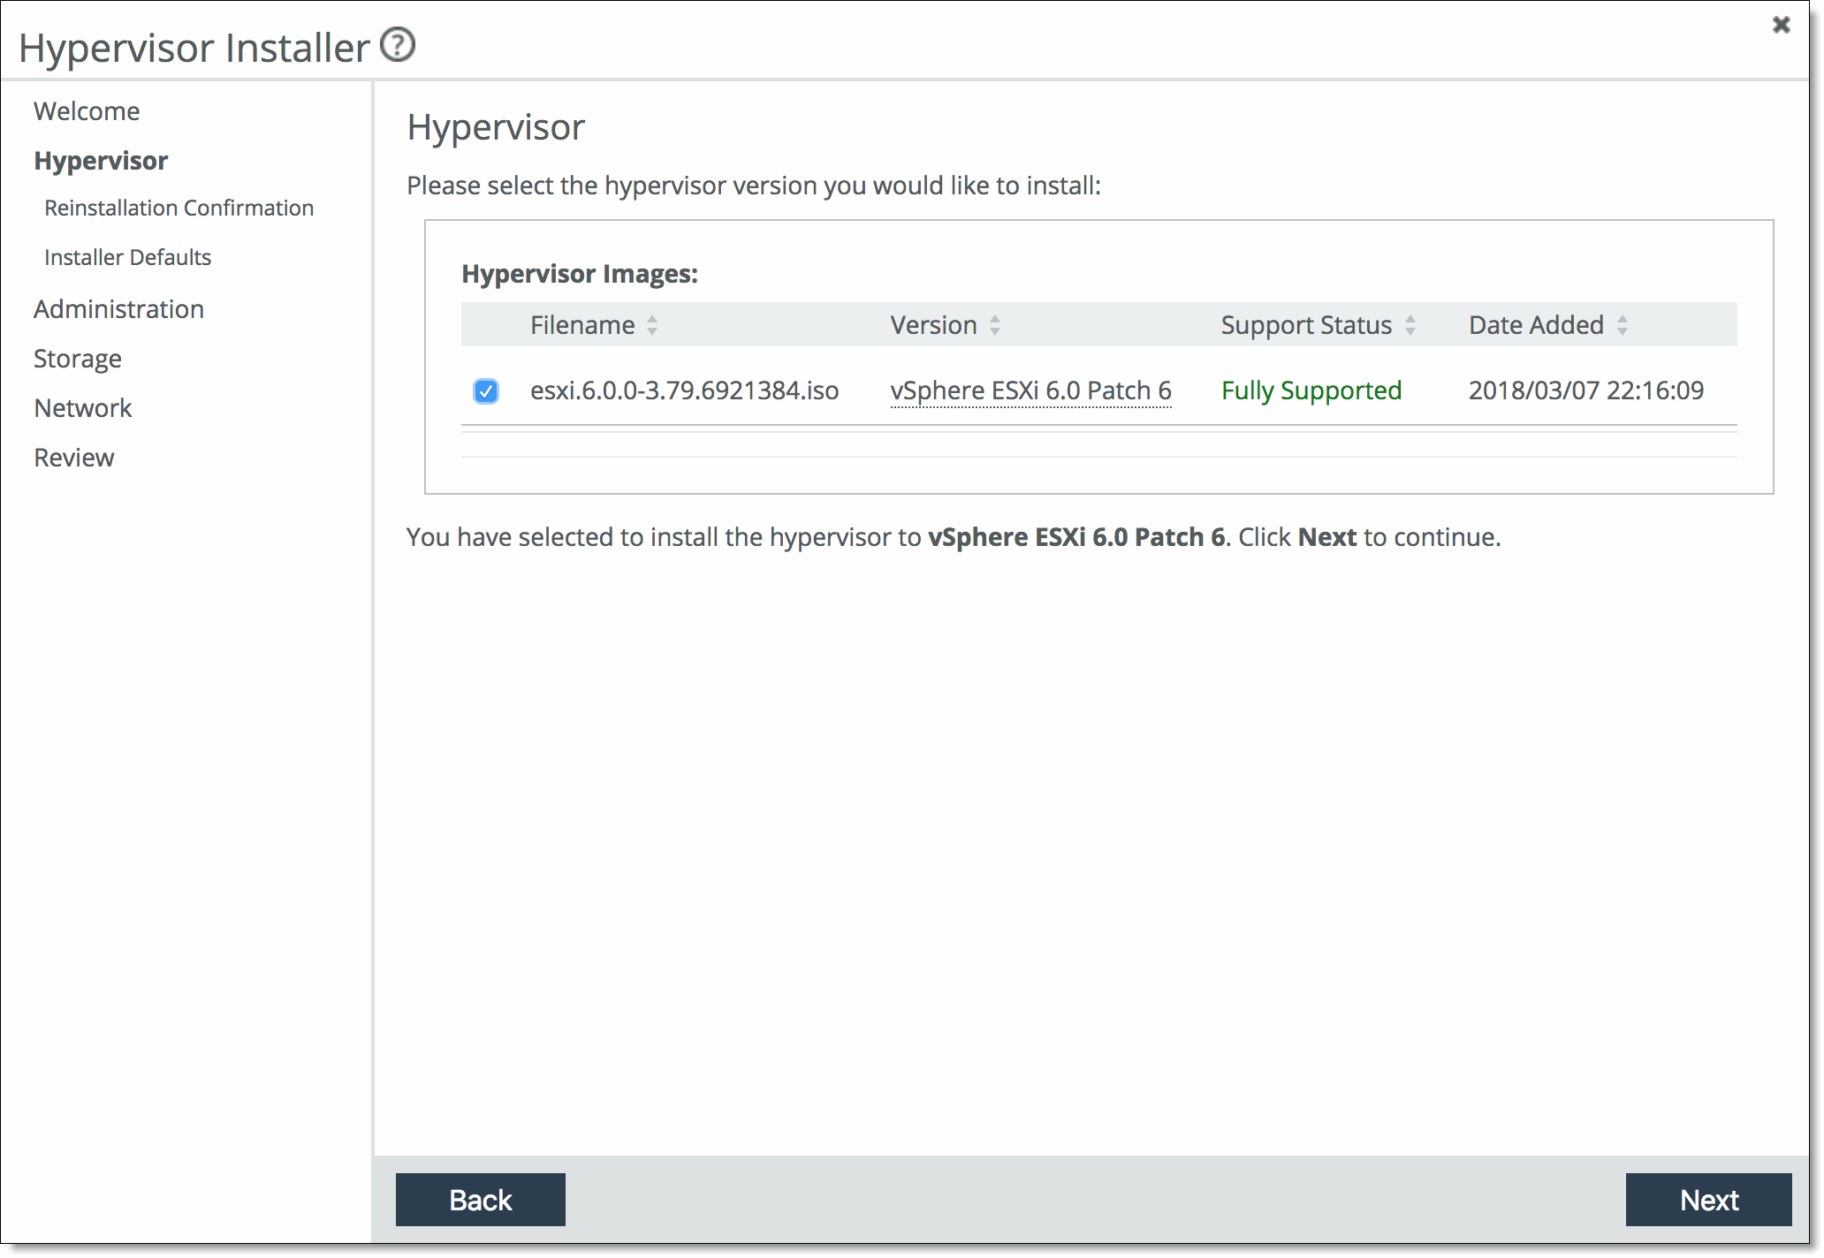Sort images by Version
Image resolution: width=1824 pixels, height=1258 pixels.
click(994, 325)
